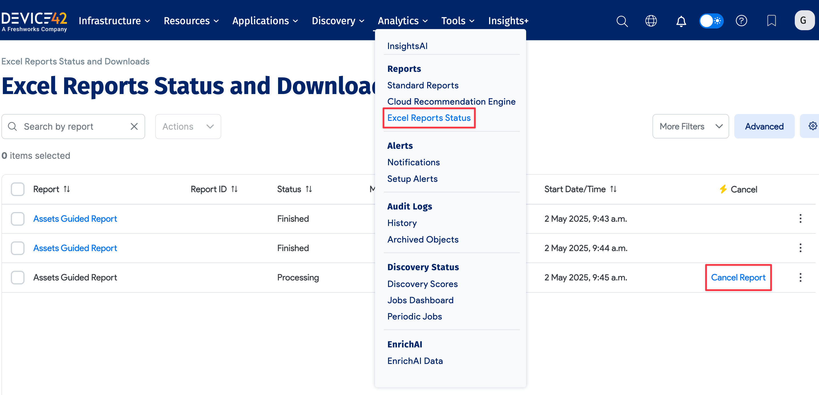This screenshot has height=395, width=819.
Task: Click the Excel Reports Status and Downloads breadcrumb
Action: click(x=75, y=61)
